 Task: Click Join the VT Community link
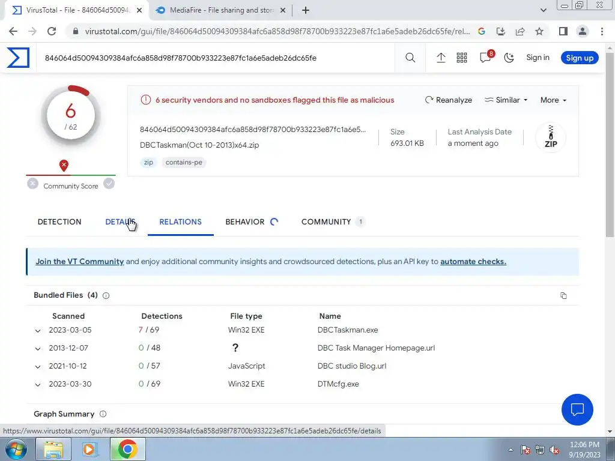[80, 262]
